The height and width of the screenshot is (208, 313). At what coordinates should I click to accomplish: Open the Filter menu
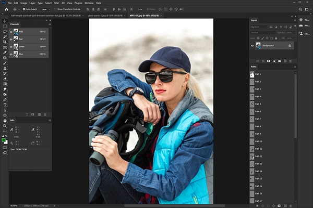point(56,3)
